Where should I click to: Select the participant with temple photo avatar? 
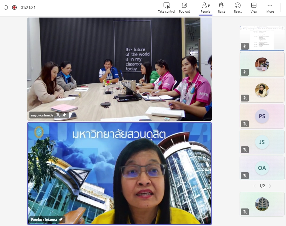pyautogui.click(x=262, y=64)
